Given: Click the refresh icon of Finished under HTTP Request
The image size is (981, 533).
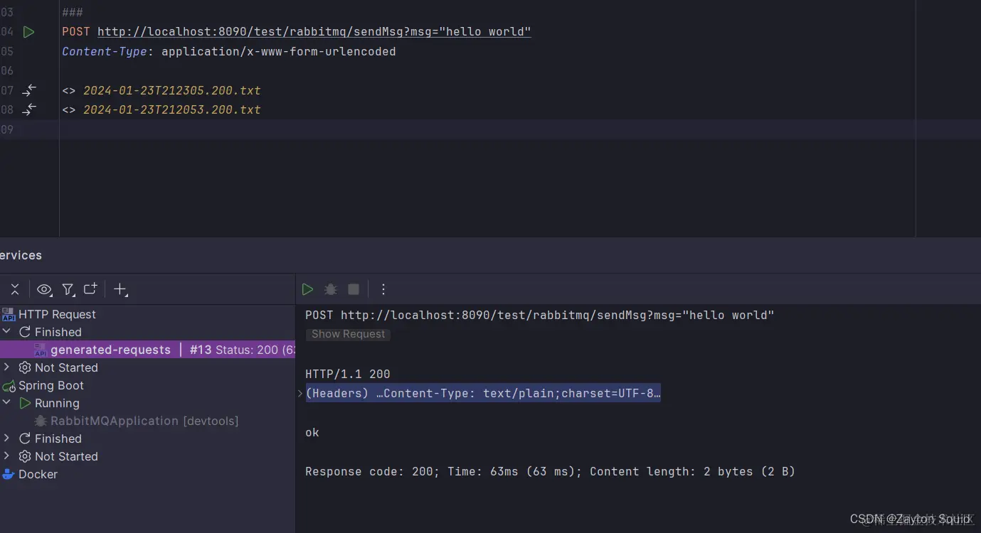Looking at the screenshot, I should 25,332.
